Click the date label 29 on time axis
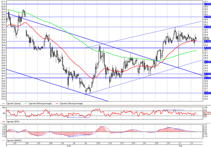This screenshot has width=211, height=147. pos(51,143)
